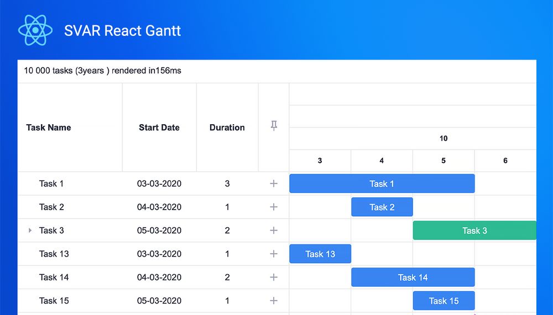Image resolution: width=553 pixels, height=315 pixels.
Task: Add subtask with plus icon for Task 13
Action: point(274,254)
